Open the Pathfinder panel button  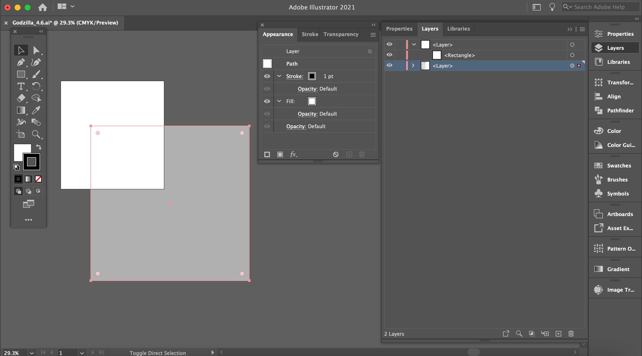pos(615,110)
